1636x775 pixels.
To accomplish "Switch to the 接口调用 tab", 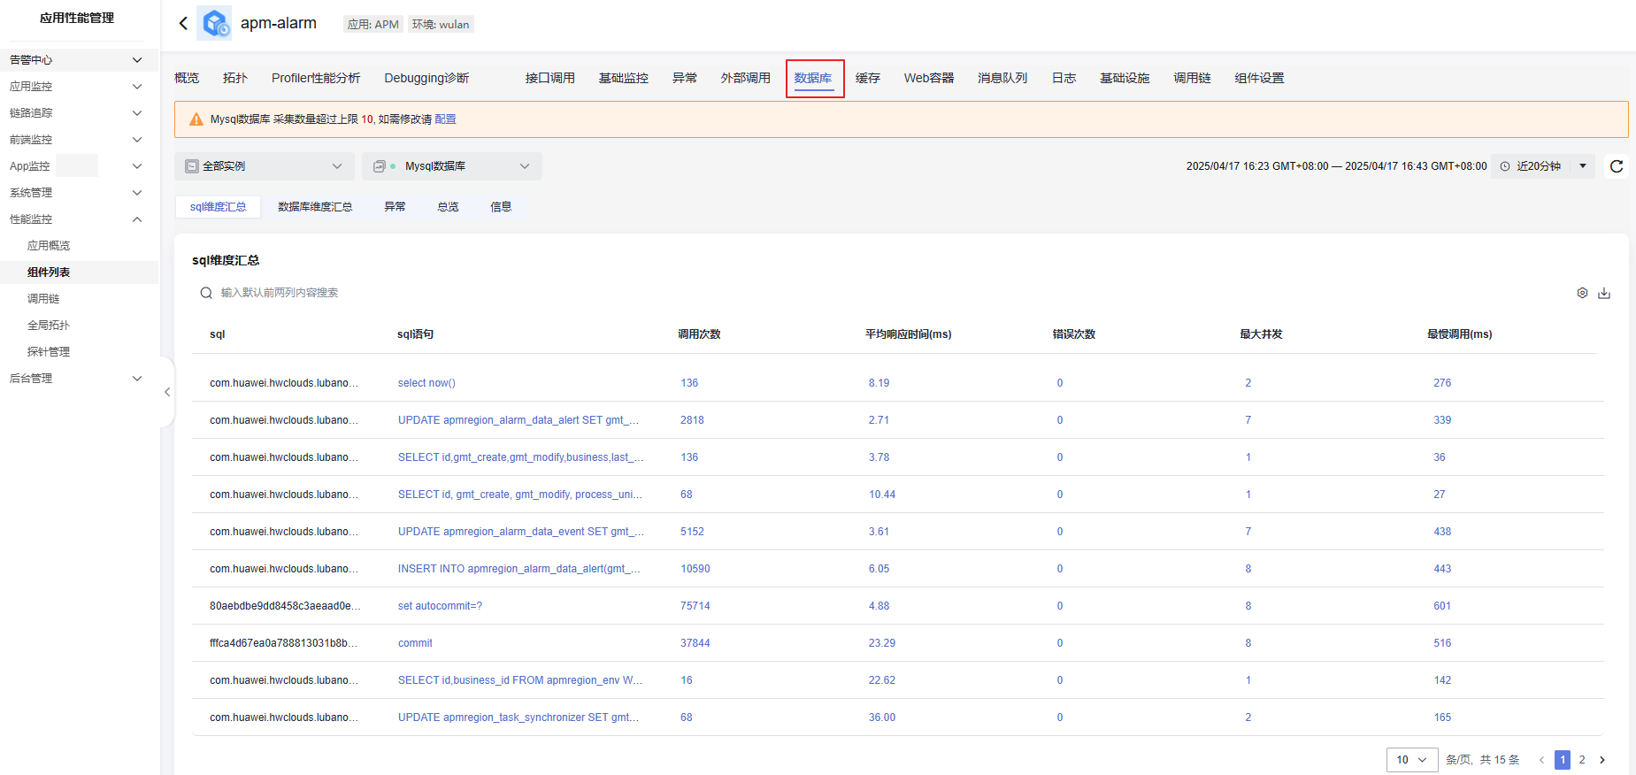I will point(550,78).
